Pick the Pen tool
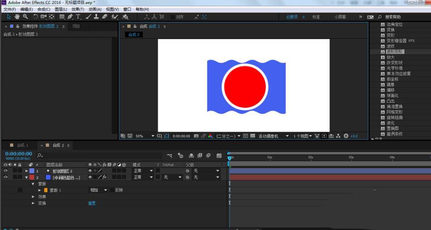Viewport: 431px width, 230px height. [70, 17]
